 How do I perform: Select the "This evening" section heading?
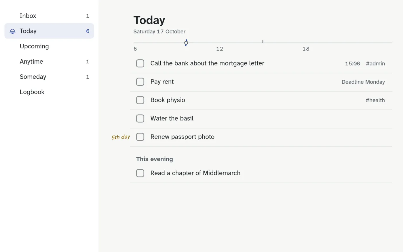click(155, 159)
